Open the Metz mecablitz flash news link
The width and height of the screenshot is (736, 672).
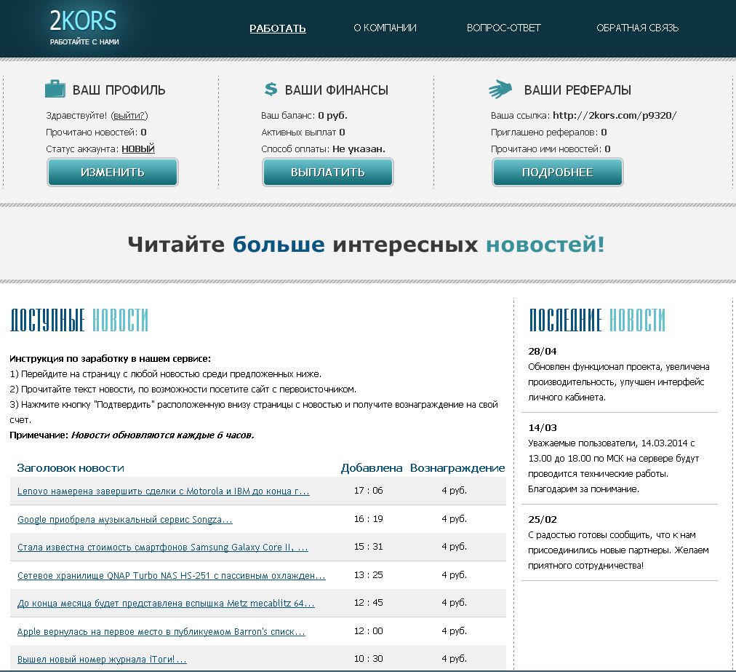point(166,604)
